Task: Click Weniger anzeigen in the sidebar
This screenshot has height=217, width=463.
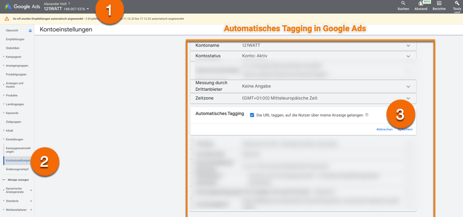Action: [18, 180]
